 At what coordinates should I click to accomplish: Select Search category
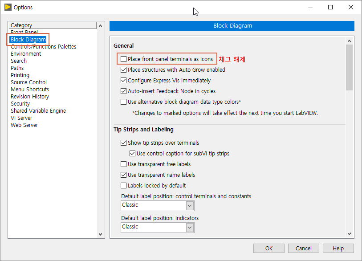pyautogui.click(x=19, y=61)
